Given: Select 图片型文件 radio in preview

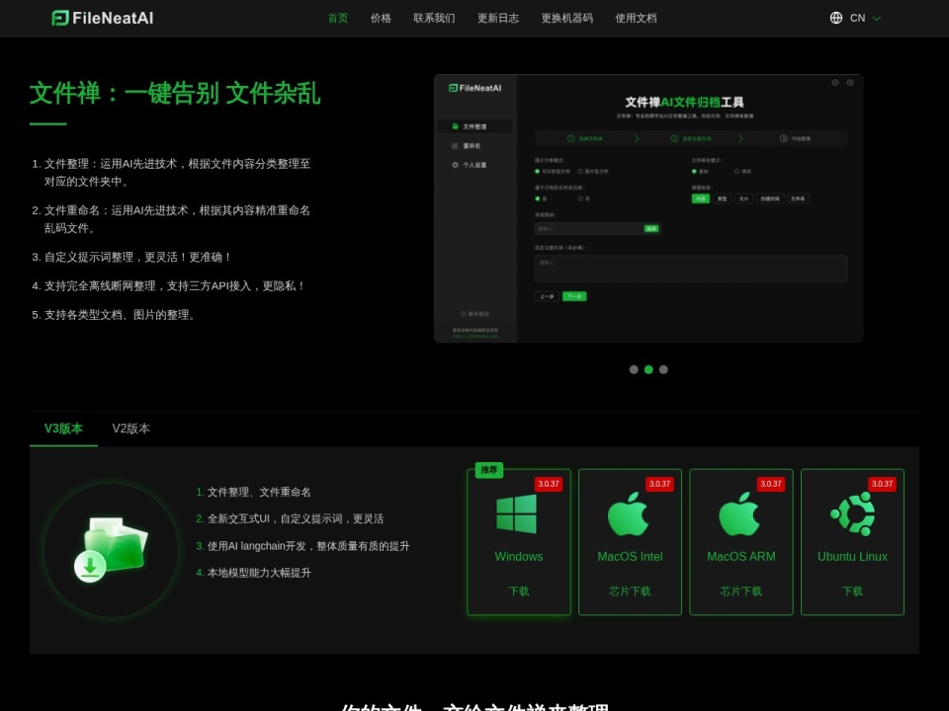Looking at the screenshot, I should pyautogui.click(x=580, y=171).
